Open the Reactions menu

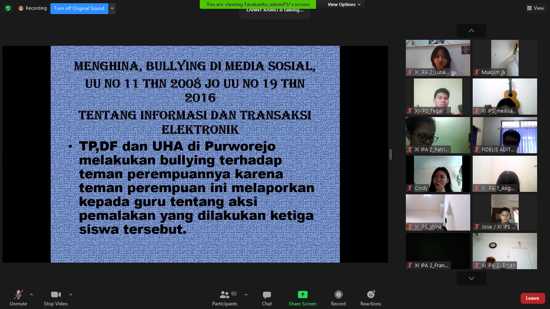[370, 298]
